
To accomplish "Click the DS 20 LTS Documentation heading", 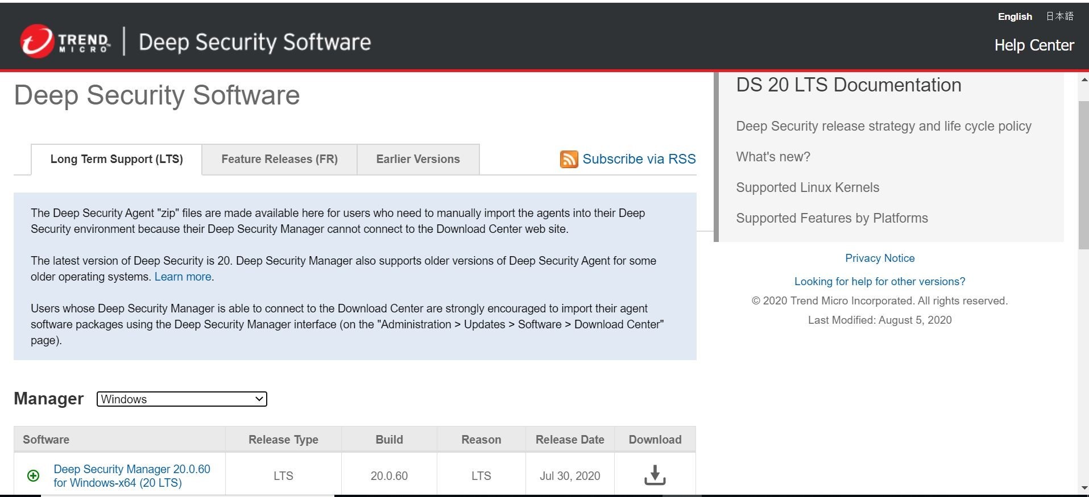I will pos(848,85).
